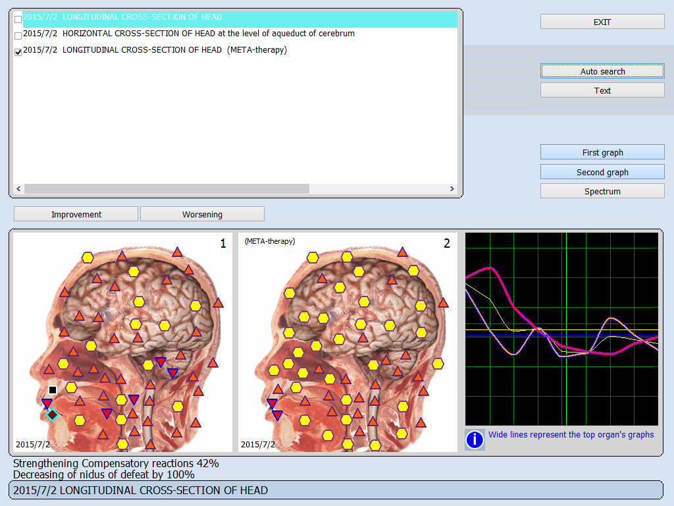Image resolution: width=674 pixels, height=506 pixels.
Task: Tick checkbox for HORIZONTAL CROSS-SECTION OF HEAD row
Action: [x=18, y=36]
